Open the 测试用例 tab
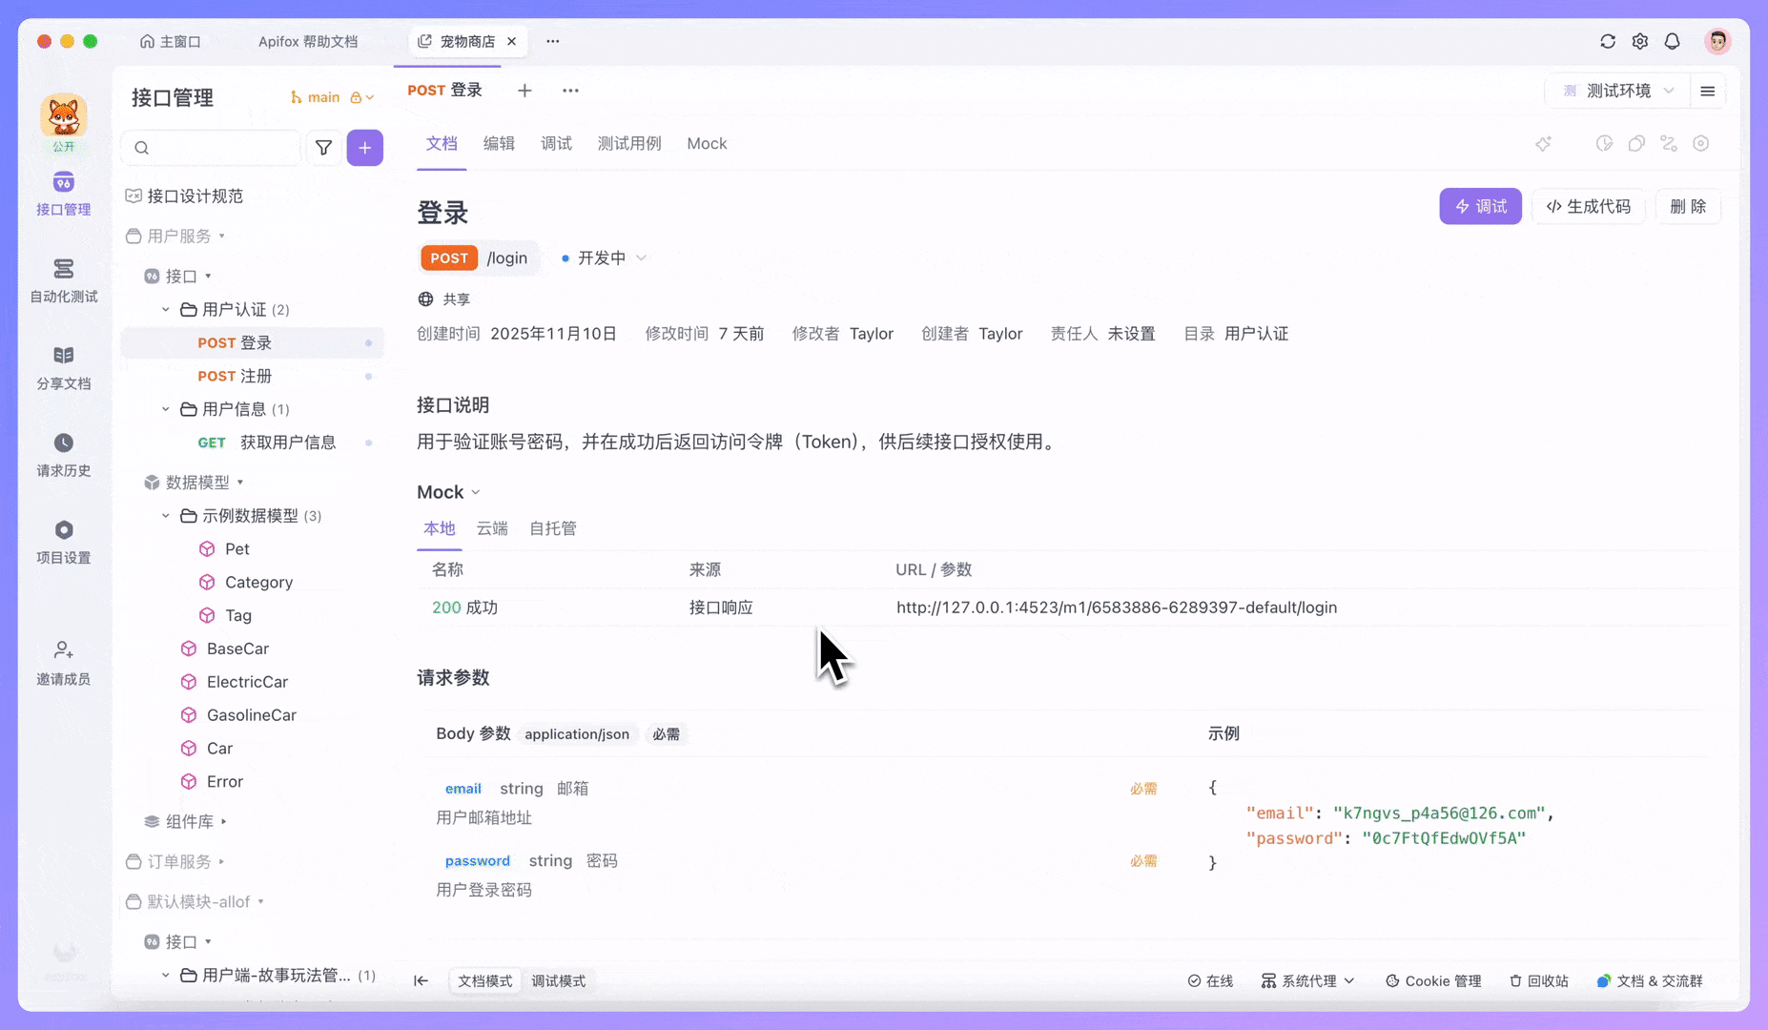Viewport: 1768px width, 1030px height. 629,143
